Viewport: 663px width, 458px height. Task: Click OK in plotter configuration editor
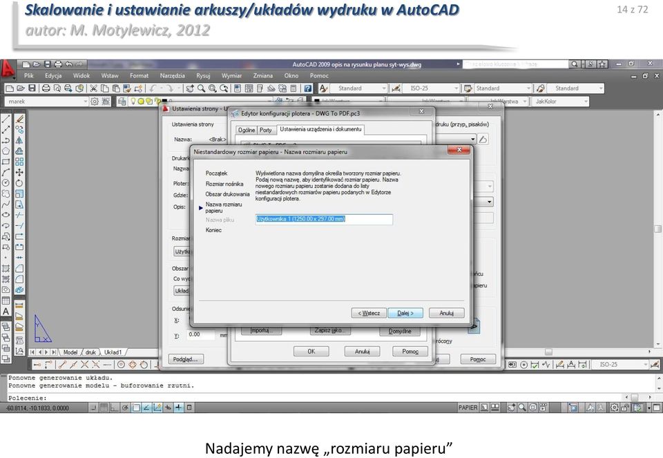[x=311, y=352]
